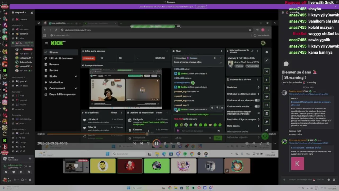Screen dimensions: 339x191
Task: Reload the Kick dashboard browser page
Action: coord(56,30)
